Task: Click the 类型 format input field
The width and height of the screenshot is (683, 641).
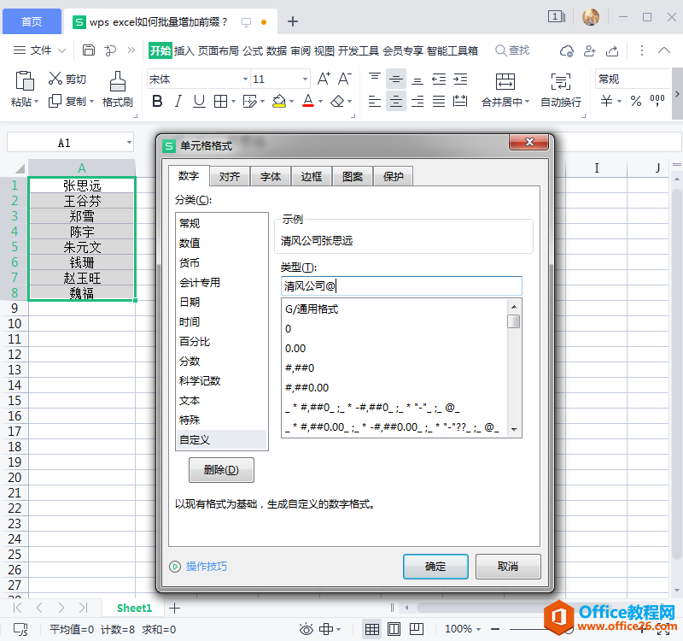Action: [401, 286]
